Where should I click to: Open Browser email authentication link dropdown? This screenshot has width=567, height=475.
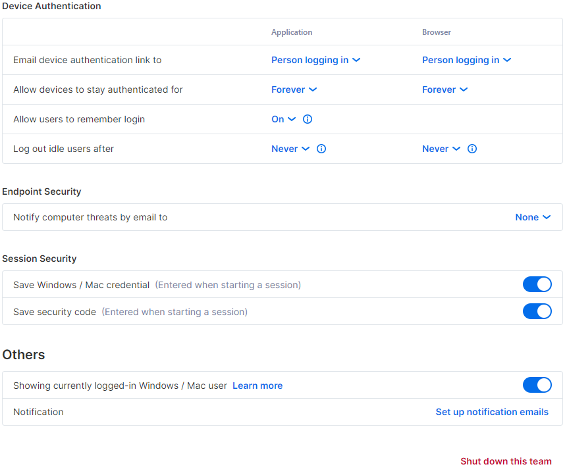tap(466, 60)
